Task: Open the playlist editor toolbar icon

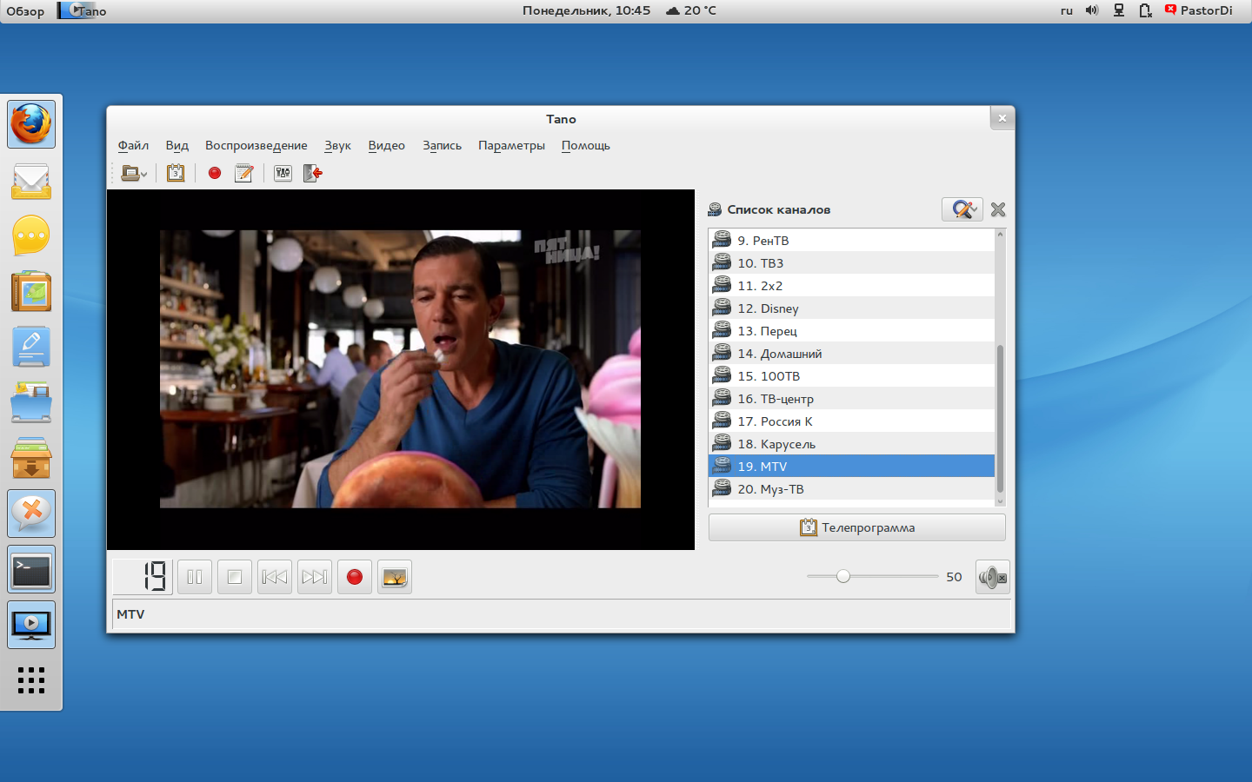Action: click(283, 173)
